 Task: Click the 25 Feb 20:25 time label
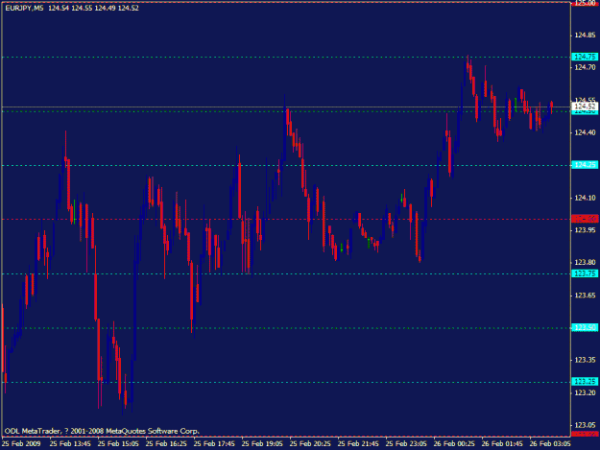click(310, 443)
